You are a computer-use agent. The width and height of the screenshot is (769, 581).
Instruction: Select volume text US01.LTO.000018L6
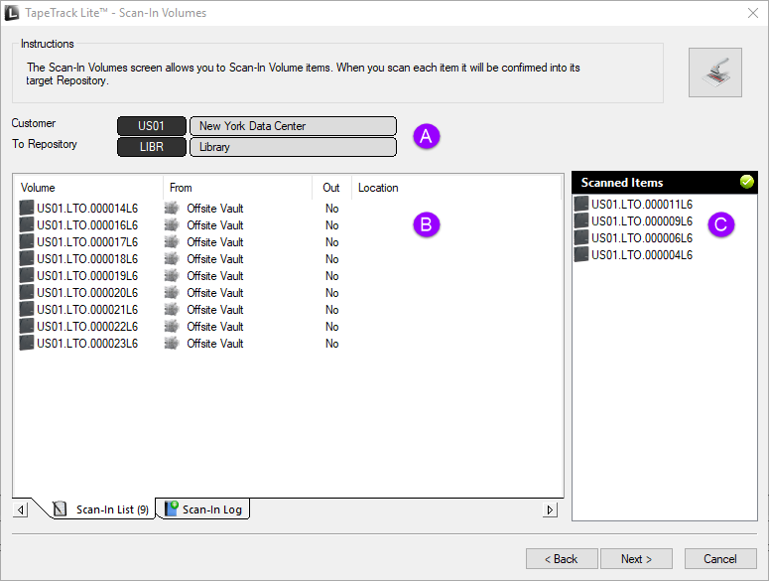(x=87, y=258)
